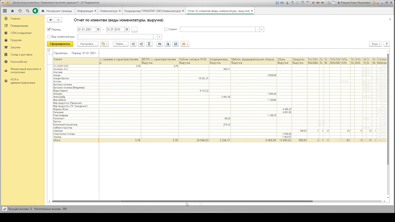Screen dimensions: 395x222
Task: Click the sum (Sigma) toolbar icon
Action: [149, 44]
